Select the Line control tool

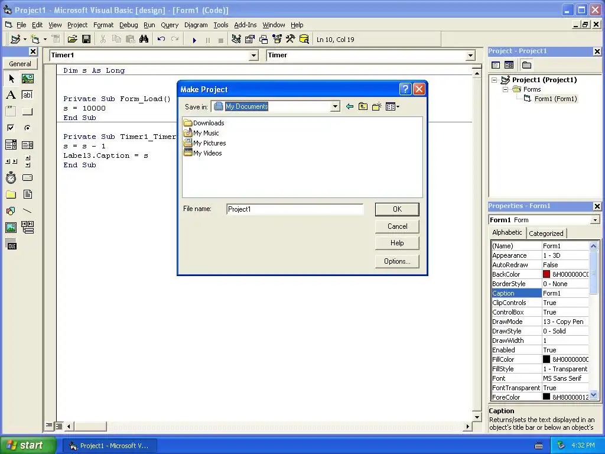click(27, 211)
